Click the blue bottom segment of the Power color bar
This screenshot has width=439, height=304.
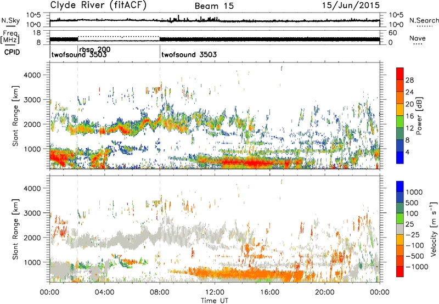[x=400, y=157]
